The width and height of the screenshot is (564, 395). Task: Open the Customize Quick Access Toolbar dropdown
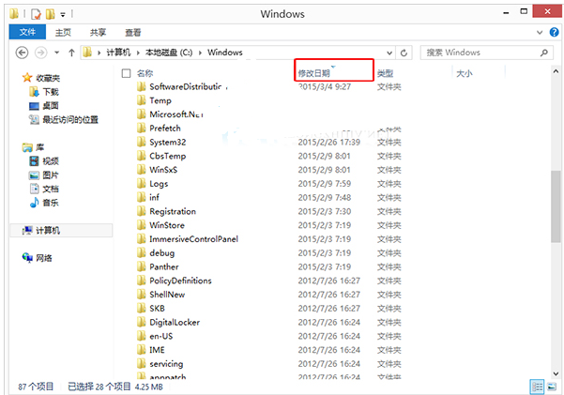pos(63,14)
